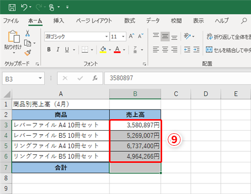Image resolution: width=251 pixels, height=194 pixels.
Task: Open the customize quick access toolbar arrow
Action: [67, 7]
